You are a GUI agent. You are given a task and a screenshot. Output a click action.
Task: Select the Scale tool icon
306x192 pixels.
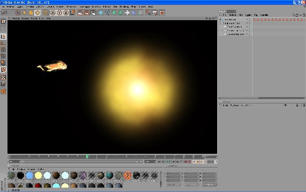31,13
